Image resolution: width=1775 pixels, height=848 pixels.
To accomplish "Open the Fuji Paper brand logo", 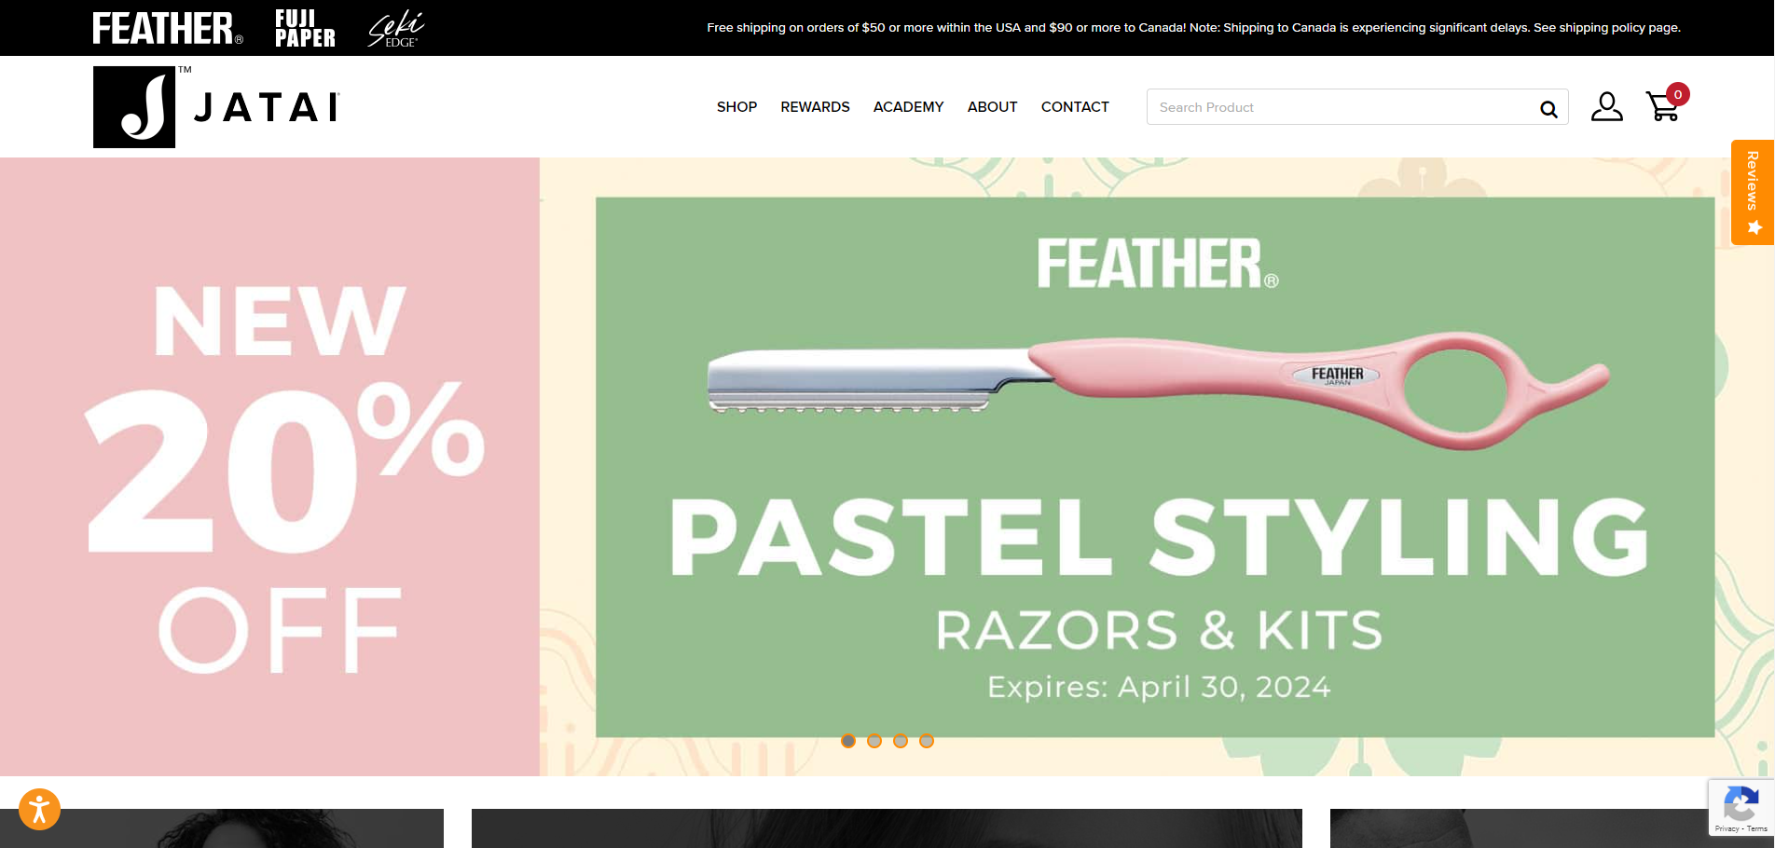I will click(305, 28).
